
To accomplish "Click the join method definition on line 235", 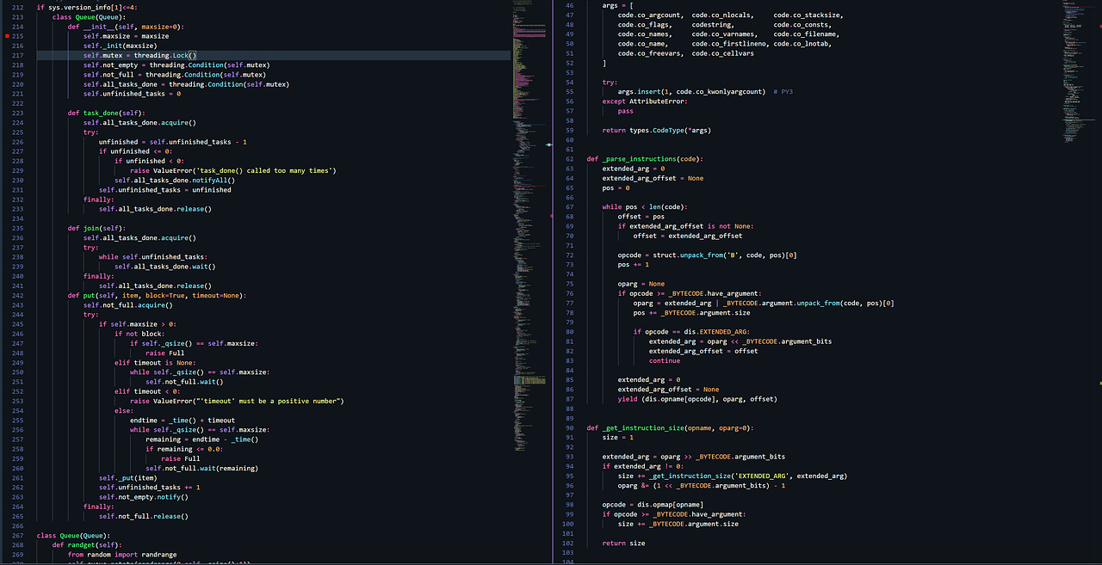I will click(90, 228).
